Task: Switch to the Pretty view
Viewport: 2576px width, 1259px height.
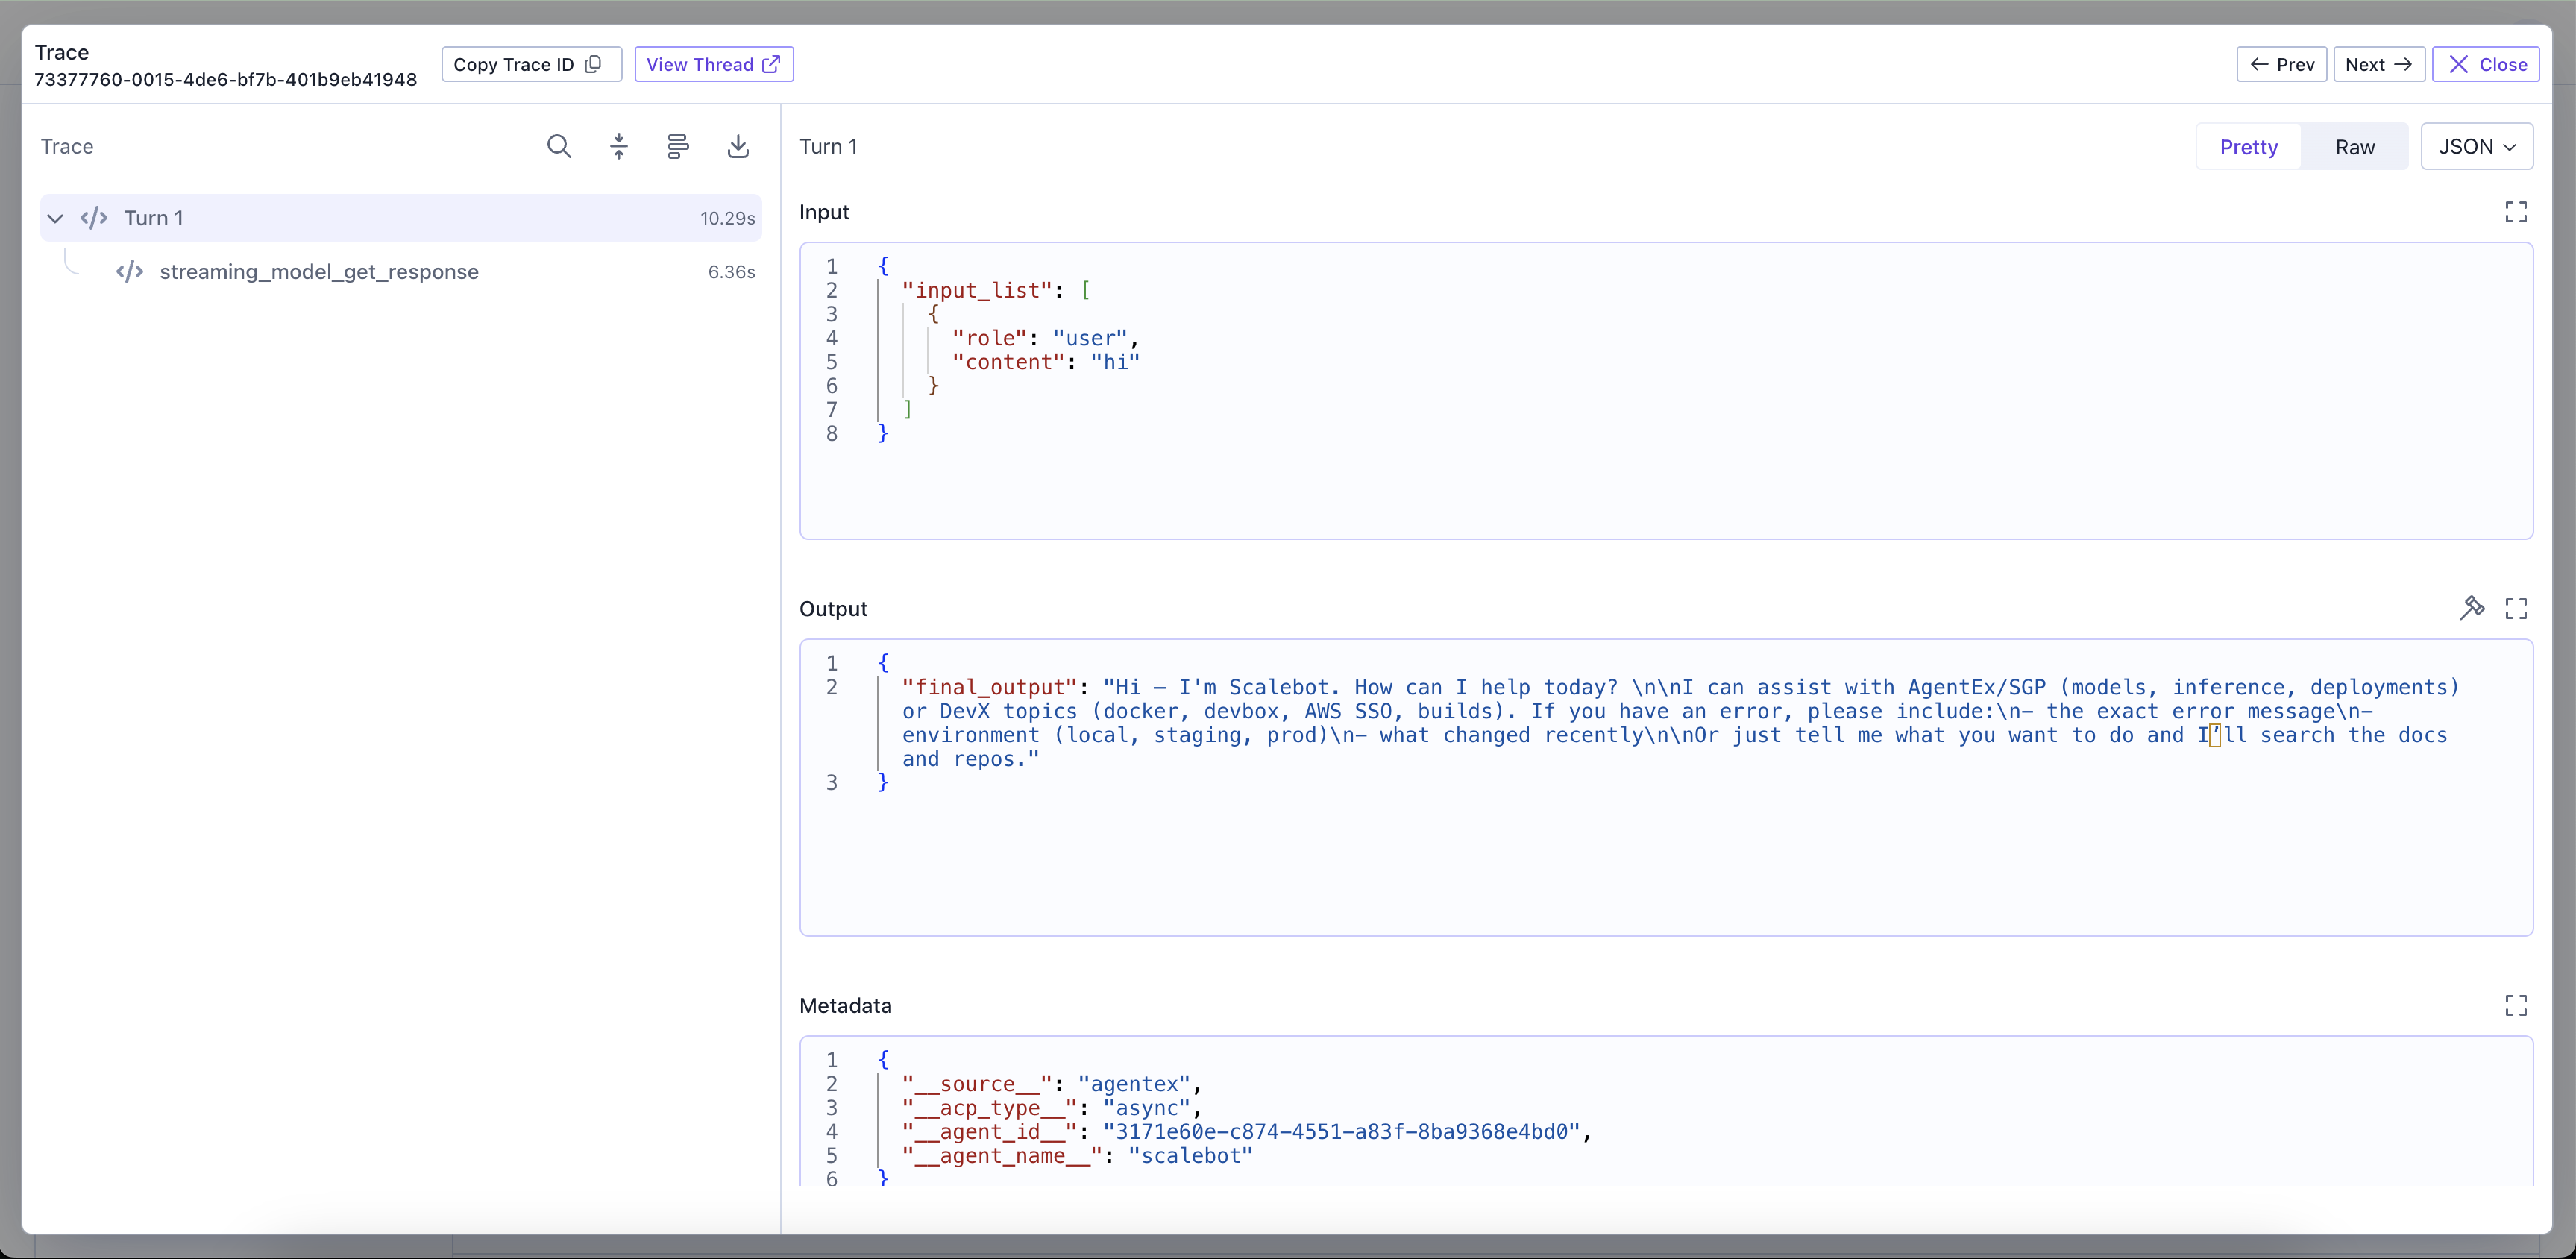Action: point(2248,147)
